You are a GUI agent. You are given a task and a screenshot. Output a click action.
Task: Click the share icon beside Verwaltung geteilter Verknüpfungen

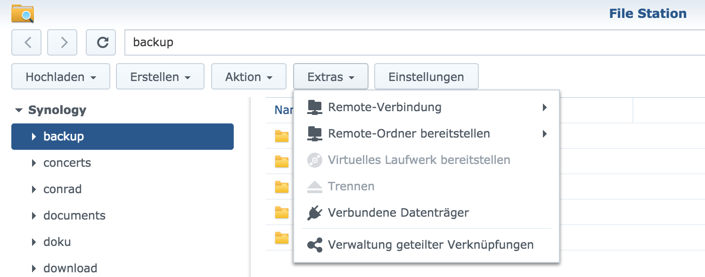[314, 245]
